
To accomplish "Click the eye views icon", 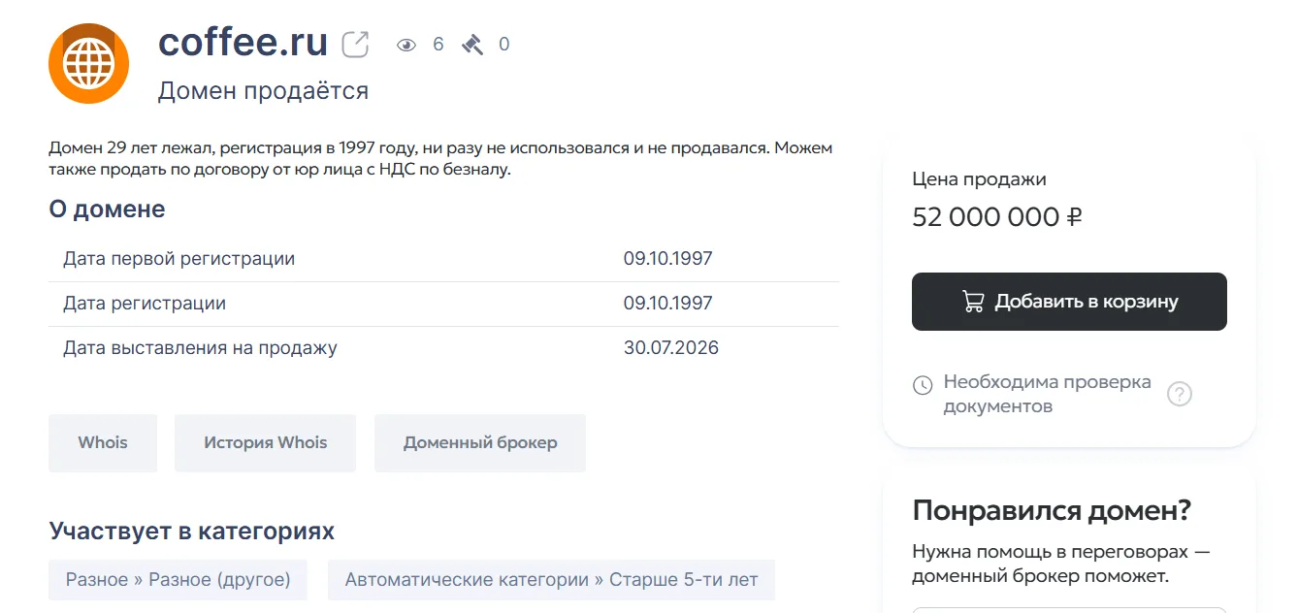I will coord(406,45).
